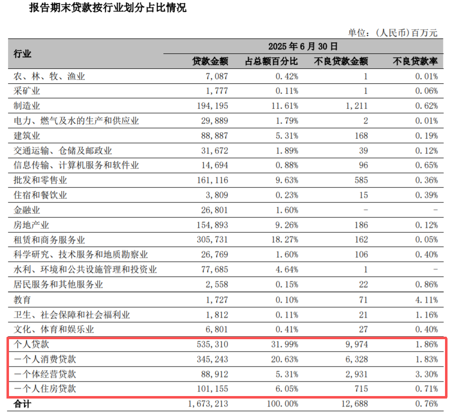Click the loan amount 26,769
451x417 pixels.
[215, 255]
